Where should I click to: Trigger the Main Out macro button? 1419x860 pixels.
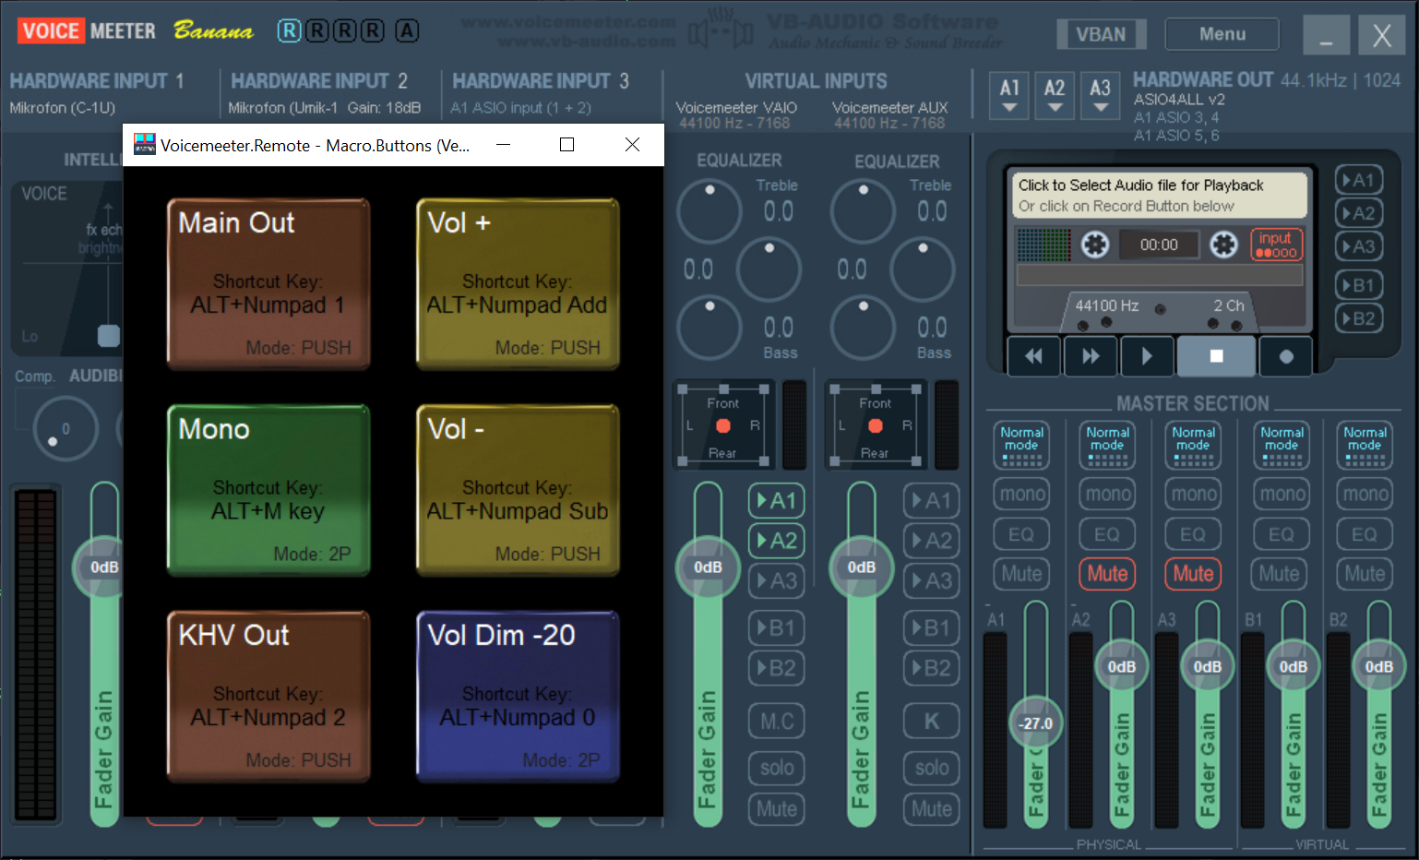pos(268,284)
